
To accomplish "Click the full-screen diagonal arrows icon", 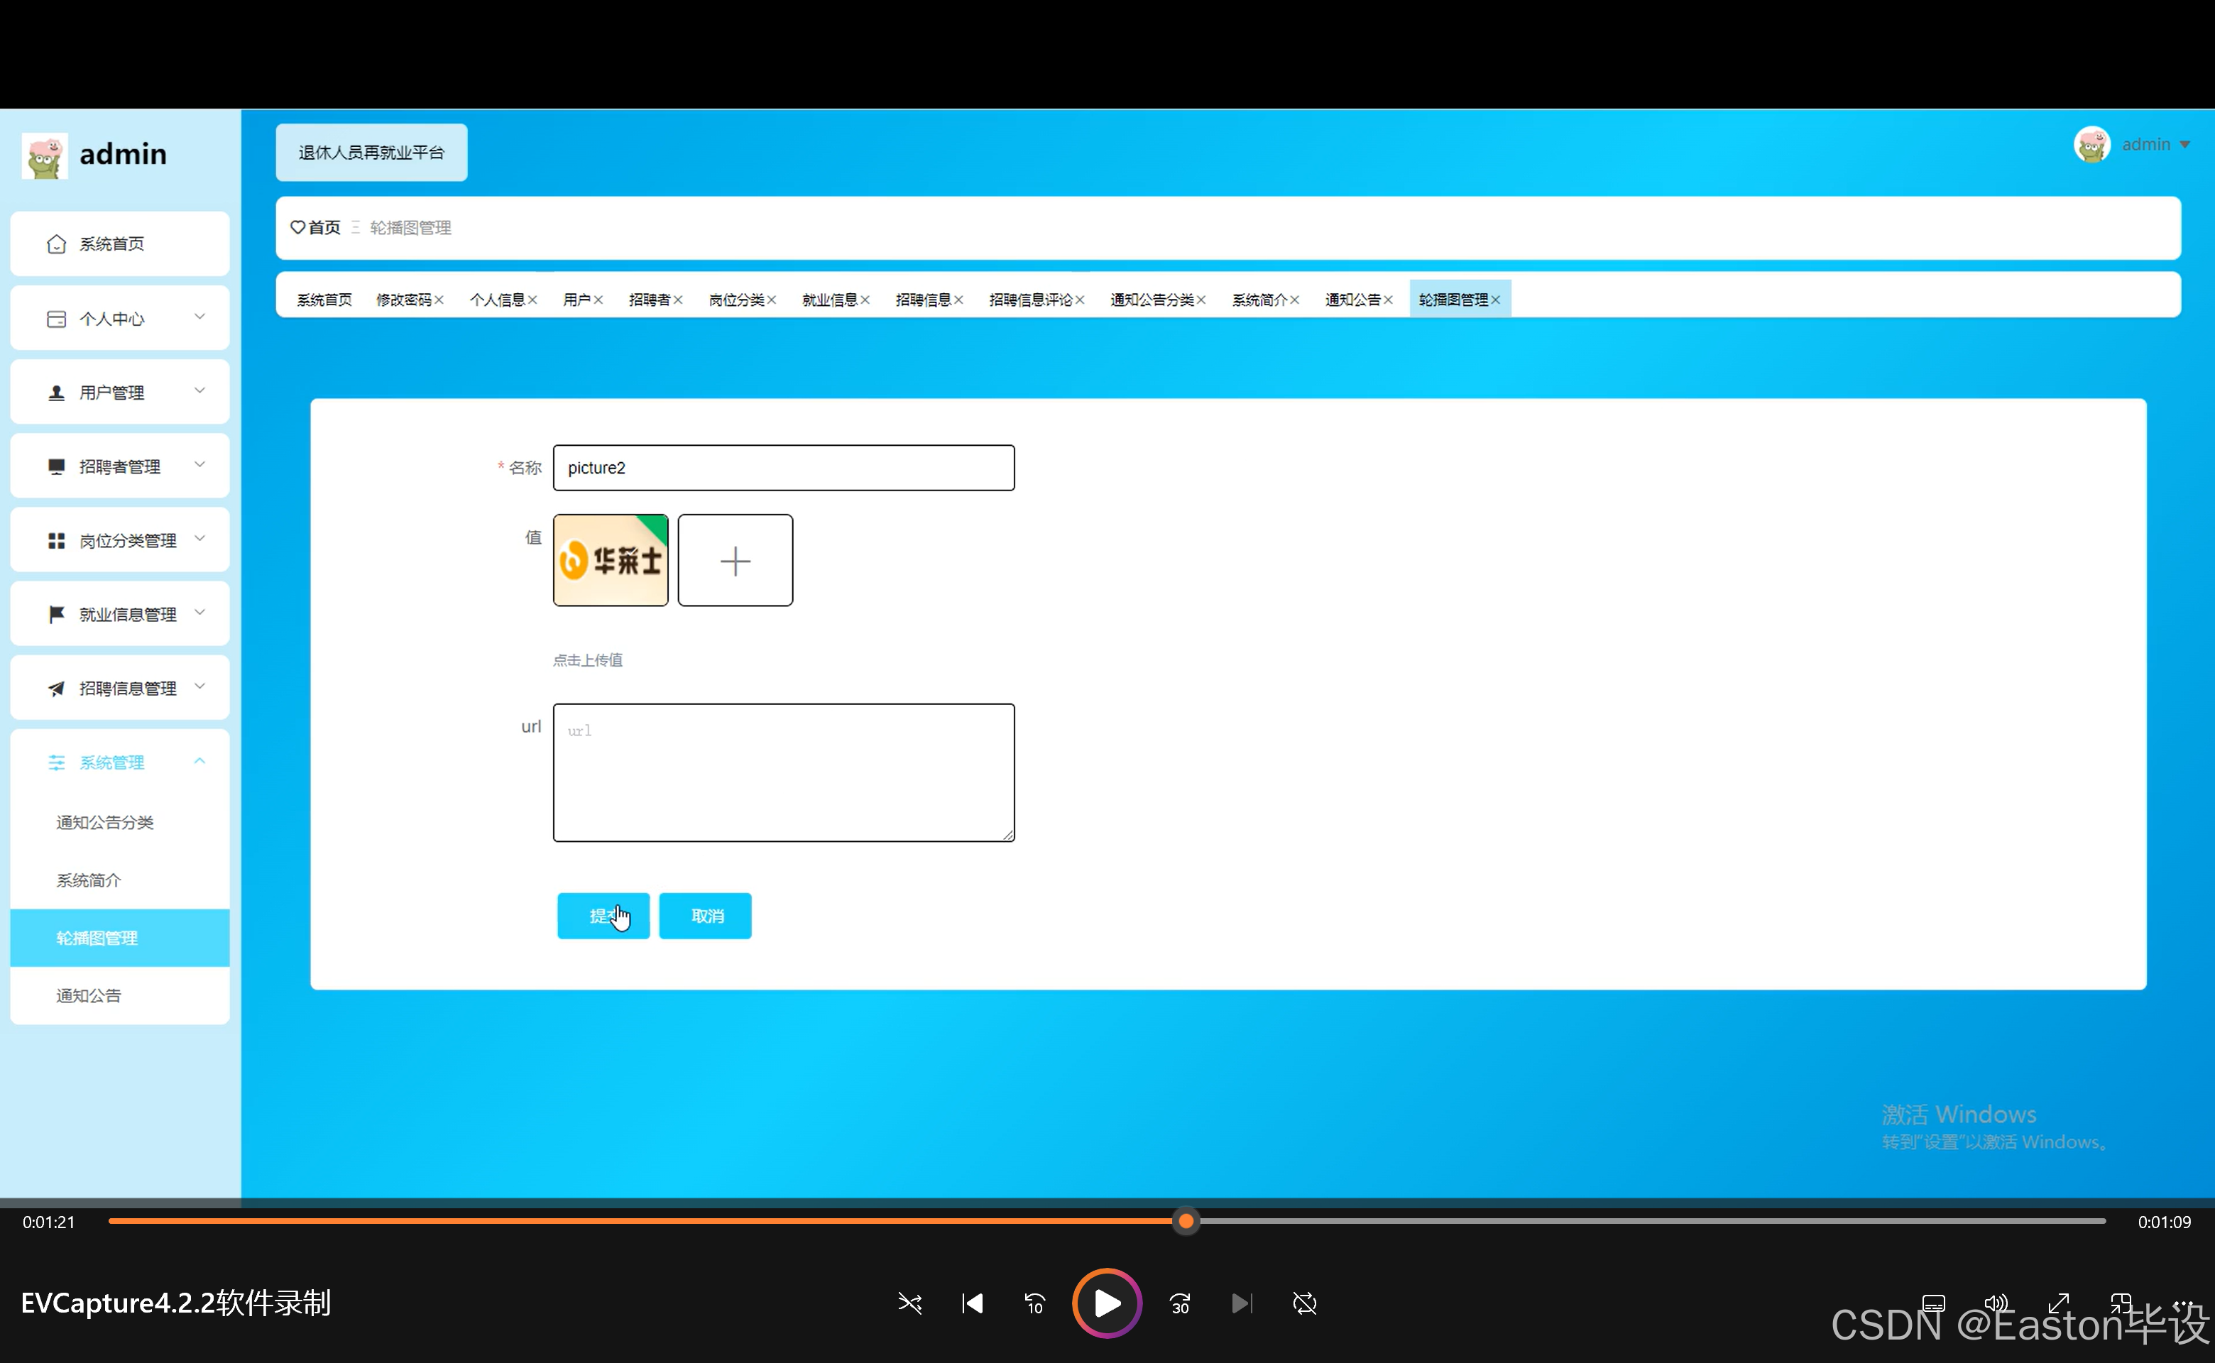I will (x=2058, y=1303).
